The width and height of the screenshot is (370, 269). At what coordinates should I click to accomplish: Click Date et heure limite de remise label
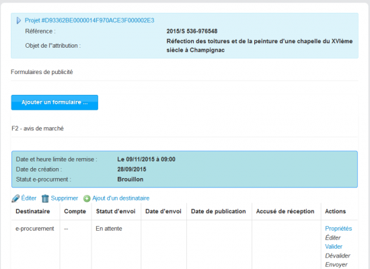click(x=57, y=159)
